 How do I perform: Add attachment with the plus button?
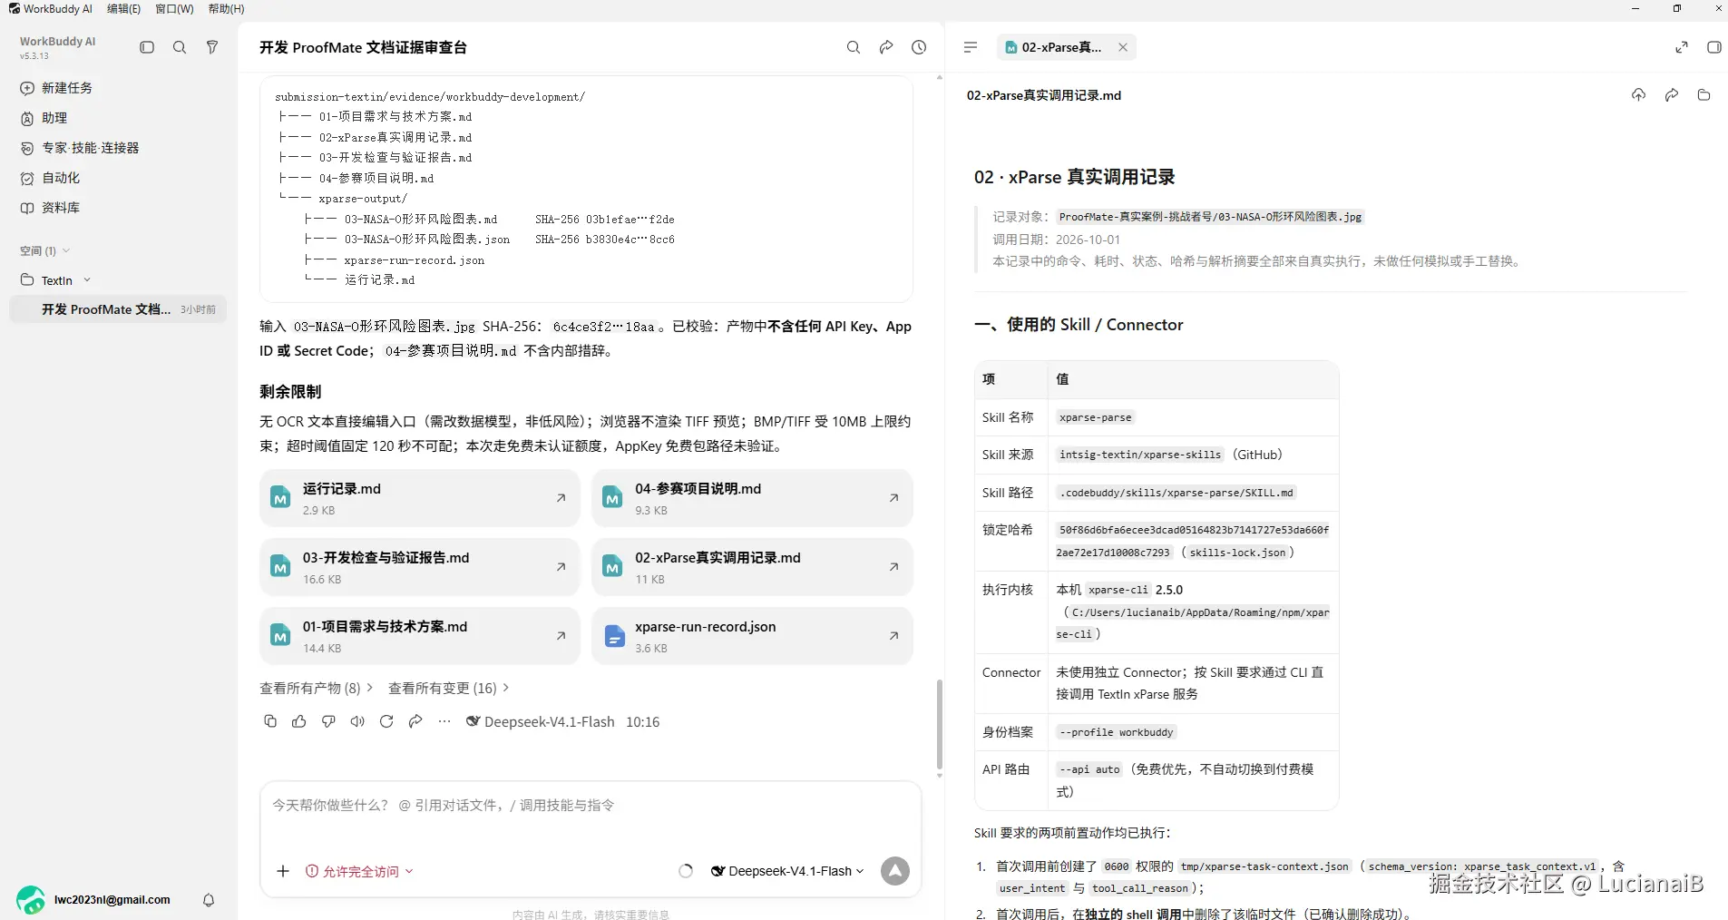point(283,871)
